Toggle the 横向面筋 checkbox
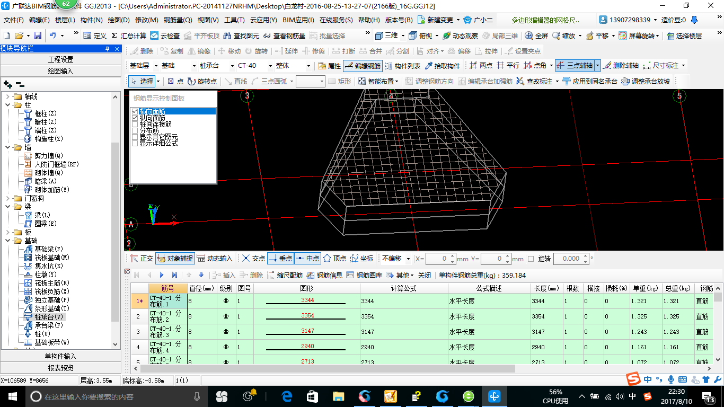 [x=135, y=111]
